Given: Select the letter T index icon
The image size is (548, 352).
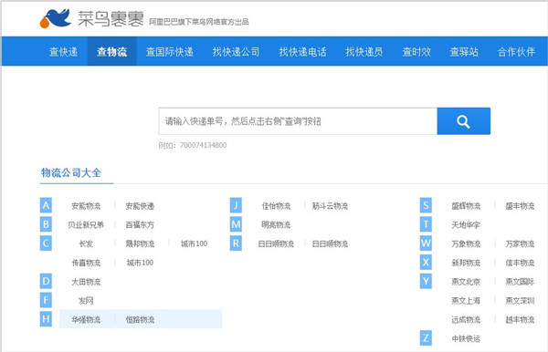Looking at the screenshot, I should tap(426, 224).
